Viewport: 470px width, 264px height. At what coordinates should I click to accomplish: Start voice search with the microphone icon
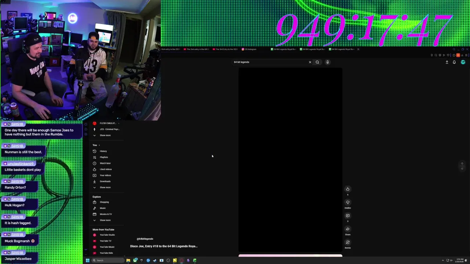pos(328,62)
